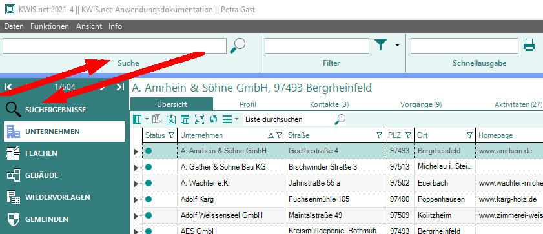Open the filter on the Ort column
The width and height of the screenshot is (543, 234).
469,135
